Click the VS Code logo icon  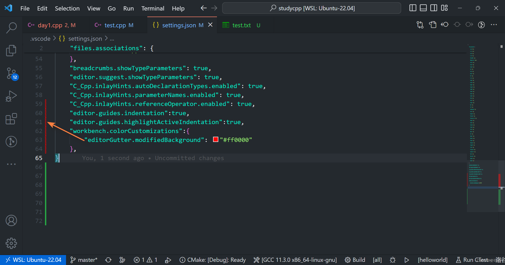8,8
